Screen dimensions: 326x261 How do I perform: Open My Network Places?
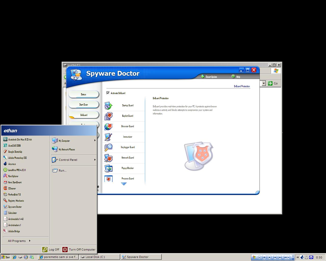click(74, 149)
